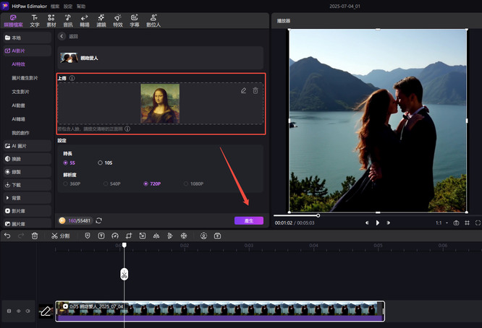Click the undo arrow in timeline toolbar
Screen dimensions: 482x328
7,236
